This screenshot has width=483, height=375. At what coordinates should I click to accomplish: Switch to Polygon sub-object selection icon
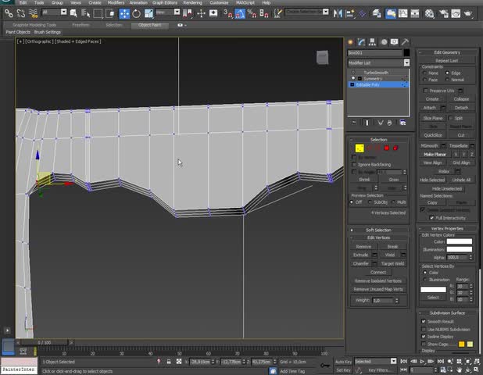[387, 148]
